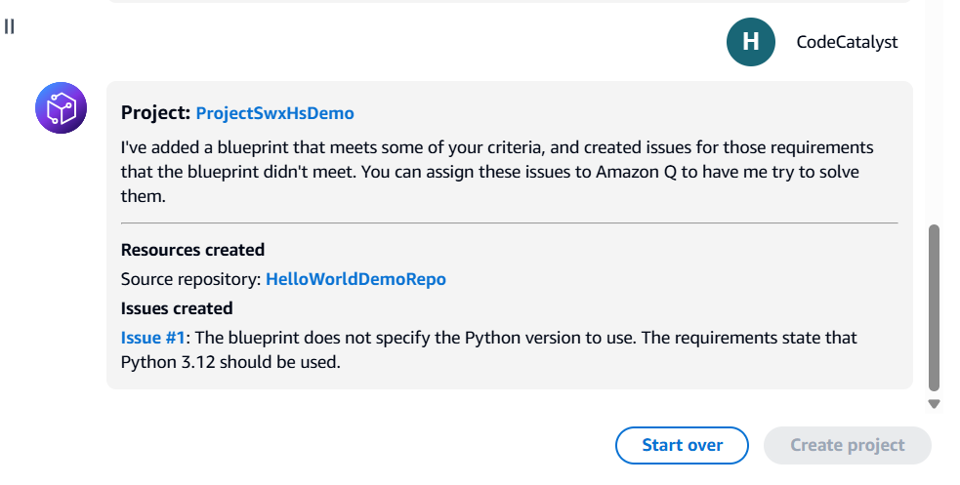Image resolution: width=960 pixels, height=485 pixels.
Task: Click the Source repository: label
Action: (x=191, y=279)
